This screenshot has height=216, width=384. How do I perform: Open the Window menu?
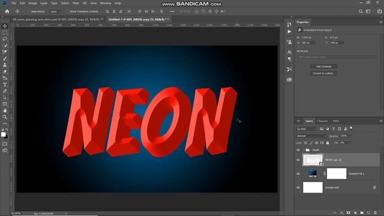106,3
